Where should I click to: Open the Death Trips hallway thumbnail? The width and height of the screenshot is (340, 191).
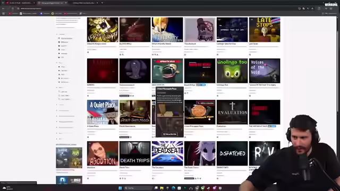click(x=135, y=153)
